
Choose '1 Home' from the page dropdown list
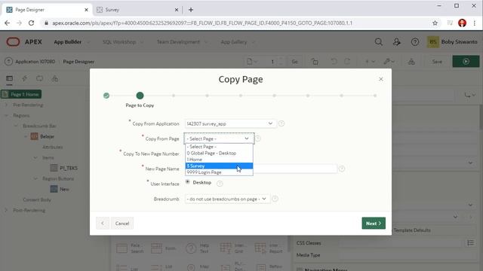(219, 160)
